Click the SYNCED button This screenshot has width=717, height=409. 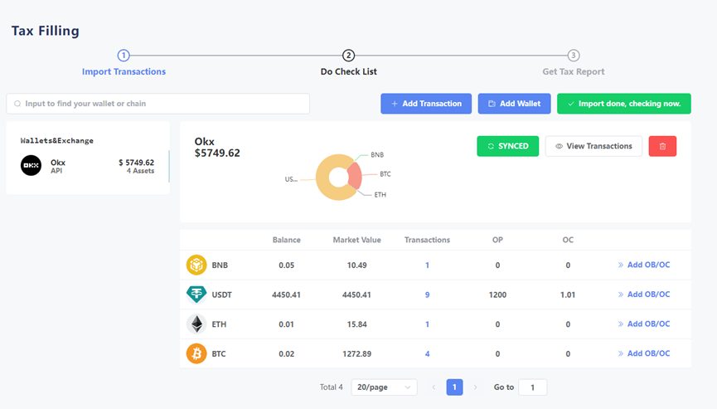[x=507, y=146]
